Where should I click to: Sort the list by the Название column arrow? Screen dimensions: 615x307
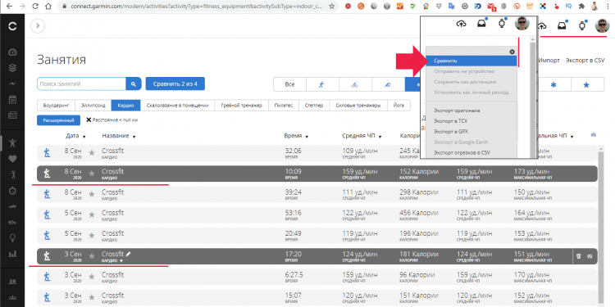point(134,137)
